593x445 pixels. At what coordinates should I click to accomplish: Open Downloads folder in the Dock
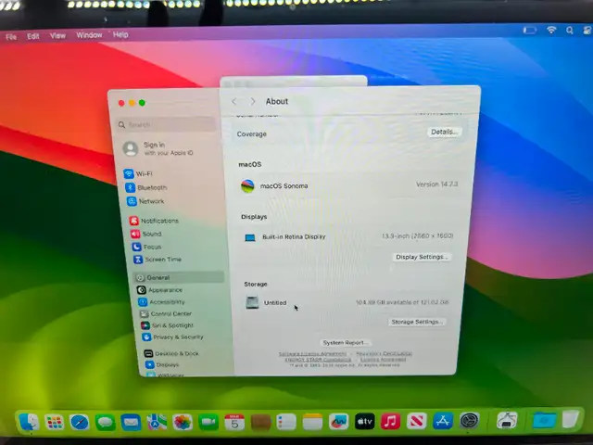click(544, 419)
